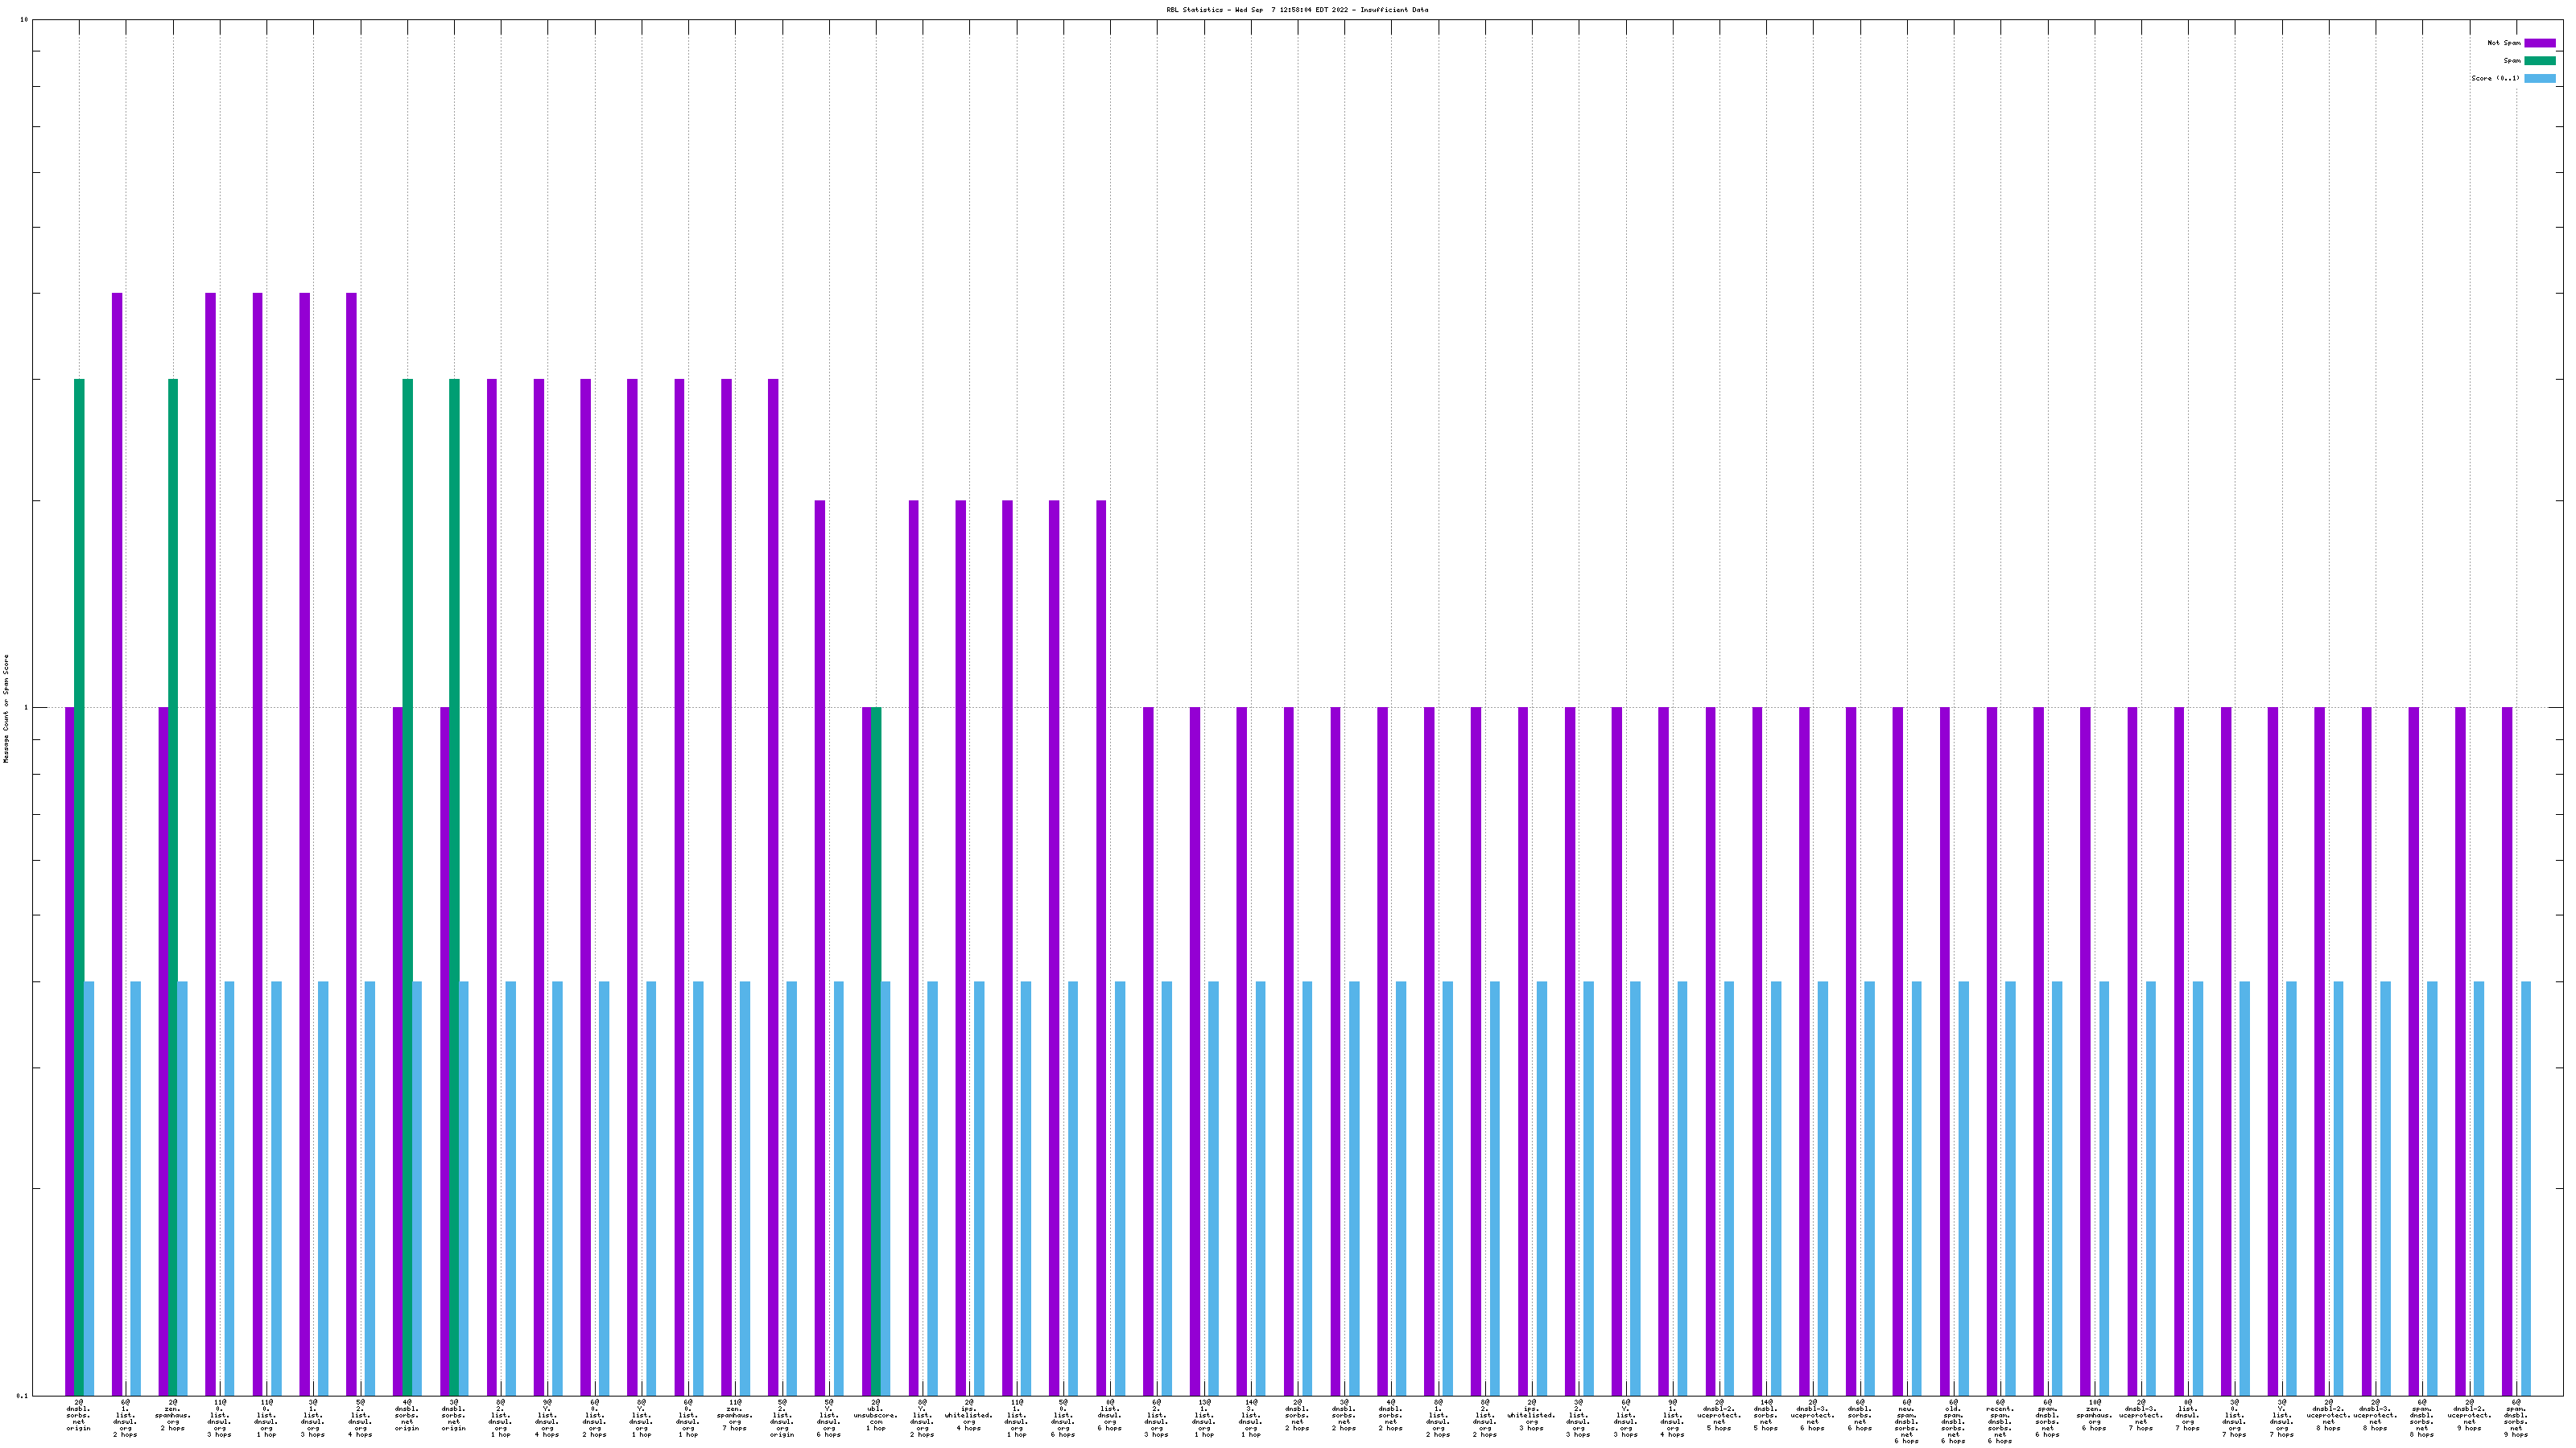Click the blue Score (0..1) legend swatch
This screenshot has height=1448, width=2576.
(x=2539, y=78)
